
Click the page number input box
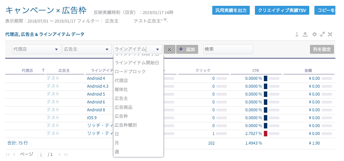pos(41,155)
